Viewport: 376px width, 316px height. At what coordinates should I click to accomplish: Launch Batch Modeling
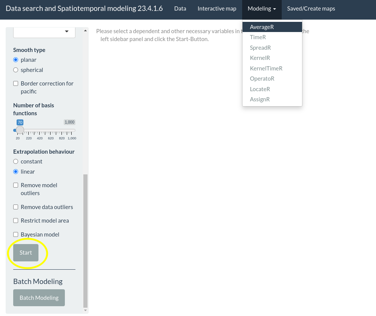click(39, 298)
